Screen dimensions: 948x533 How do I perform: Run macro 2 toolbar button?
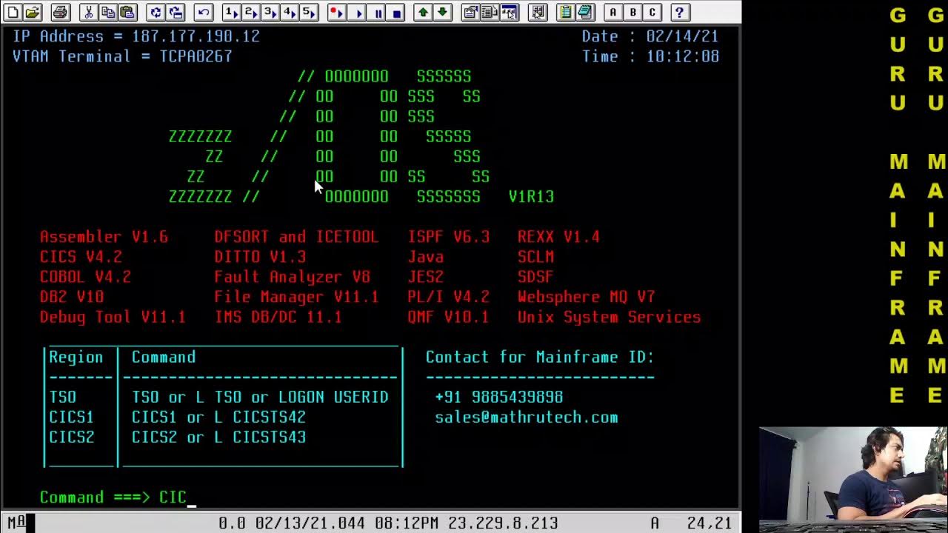tap(250, 12)
